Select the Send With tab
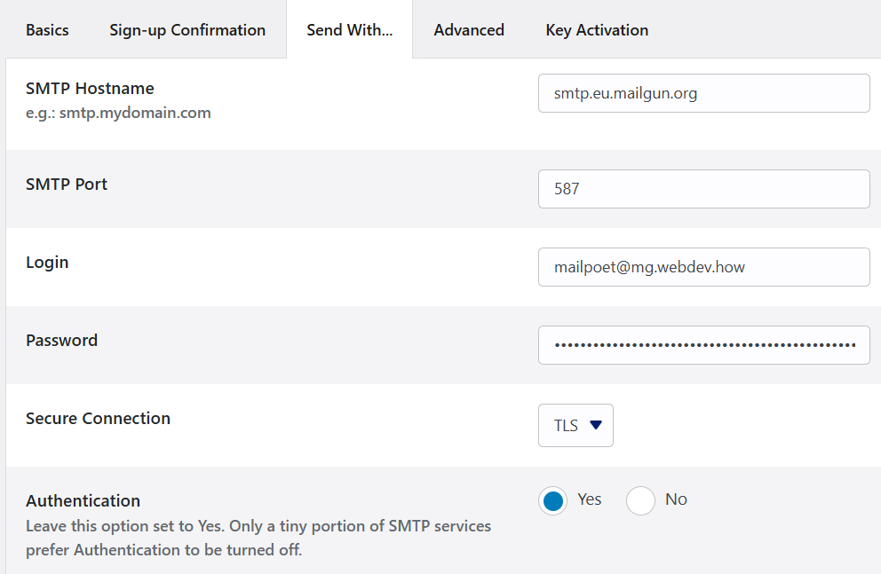 pos(349,29)
